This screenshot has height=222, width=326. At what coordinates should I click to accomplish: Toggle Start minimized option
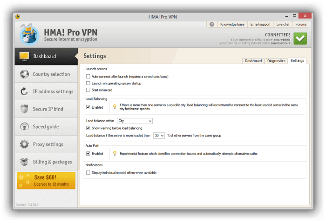88,90
